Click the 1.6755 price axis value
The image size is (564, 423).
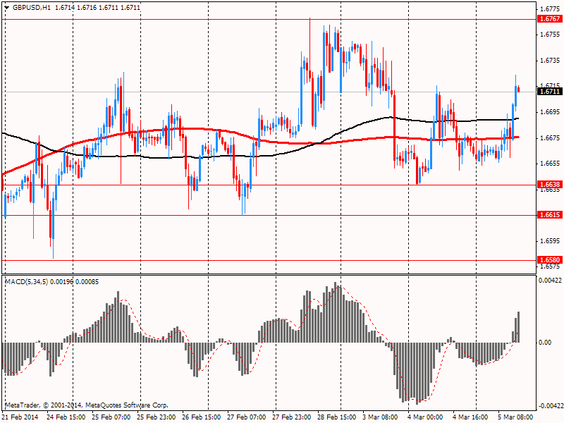click(550, 35)
